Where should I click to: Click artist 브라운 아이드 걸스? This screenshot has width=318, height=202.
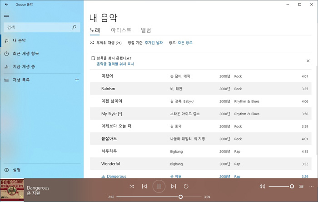pos(185,114)
